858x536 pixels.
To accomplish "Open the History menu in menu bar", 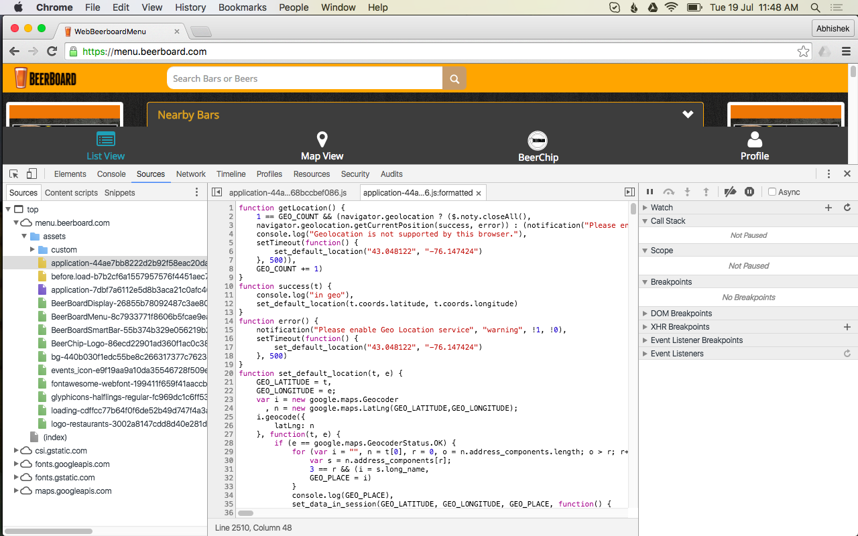I will (190, 7).
